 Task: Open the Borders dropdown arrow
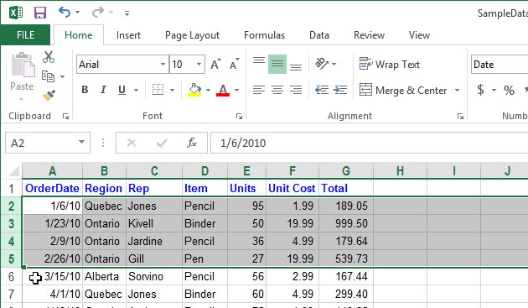(172, 90)
